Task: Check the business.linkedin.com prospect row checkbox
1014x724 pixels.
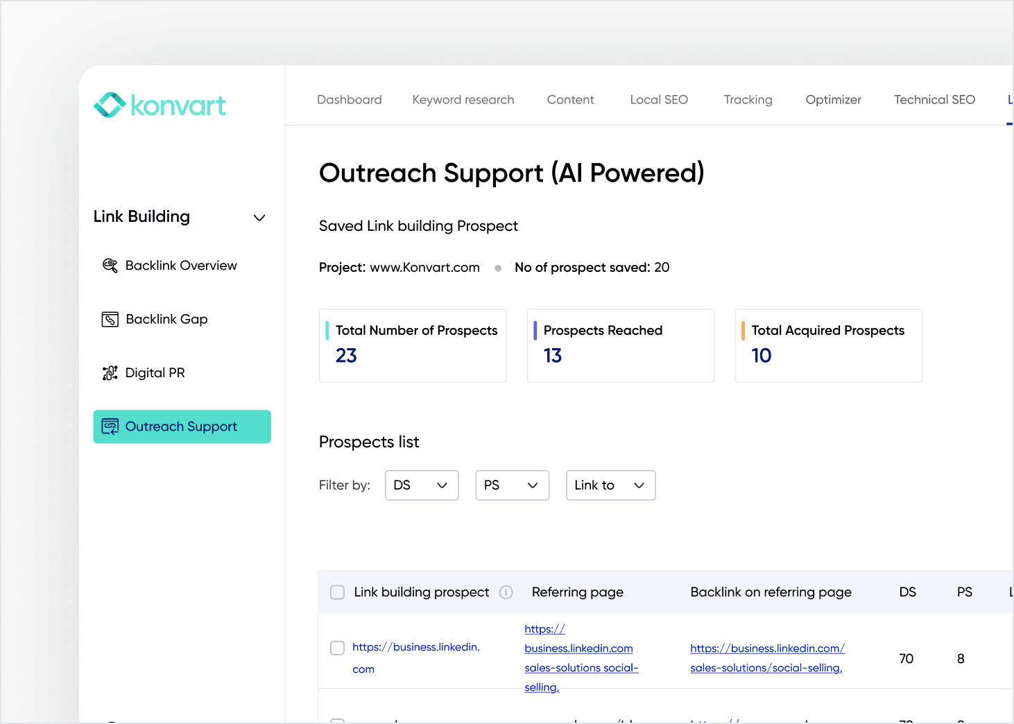Action: click(x=337, y=648)
